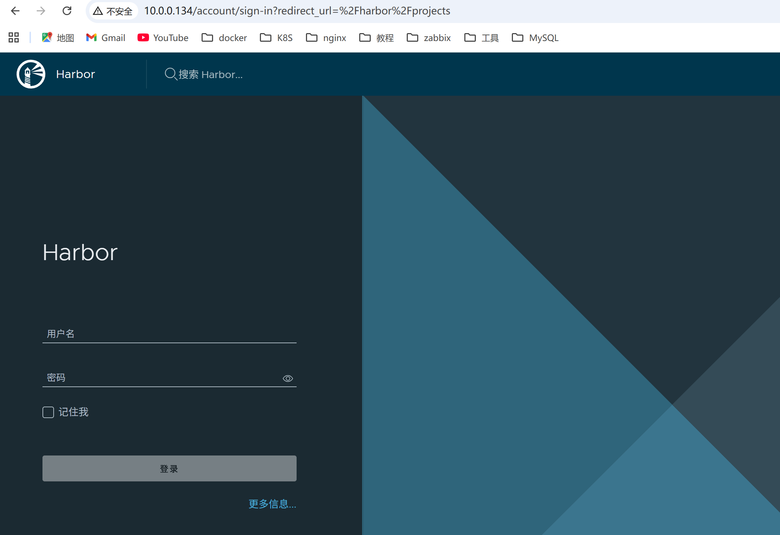Click the Harbor header title text
The height and width of the screenshot is (535, 780).
(76, 74)
